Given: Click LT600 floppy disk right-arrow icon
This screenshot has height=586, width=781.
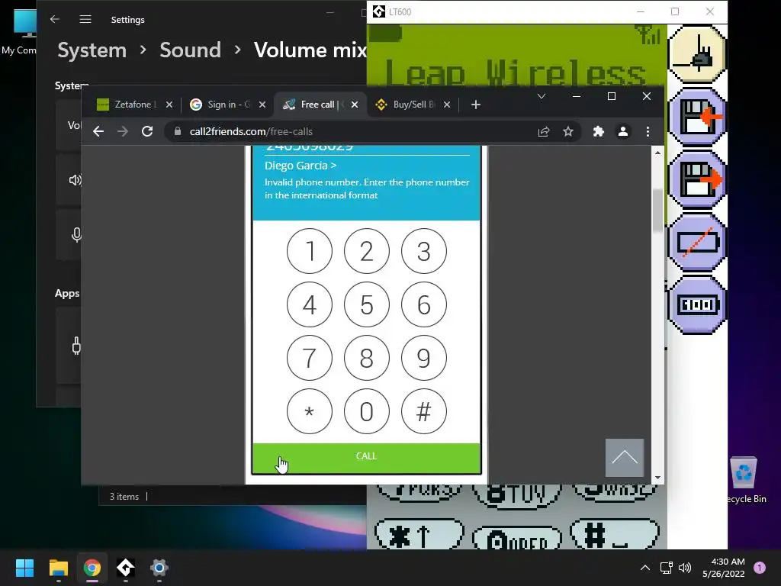Looking at the screenshot, I should click(697, 180).
